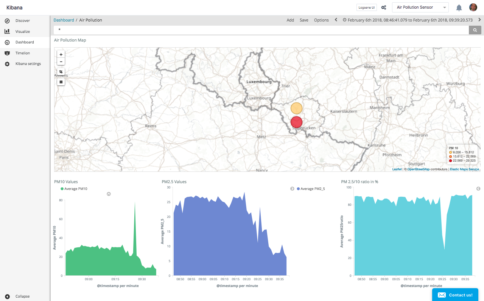Move time range backward arrow
Image resolution: width=484 pixels, height=301 pixels.
click(336, 20)
